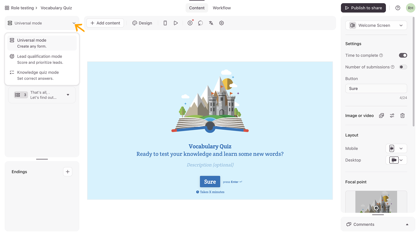Switch to the Content tab

[197, 8]
